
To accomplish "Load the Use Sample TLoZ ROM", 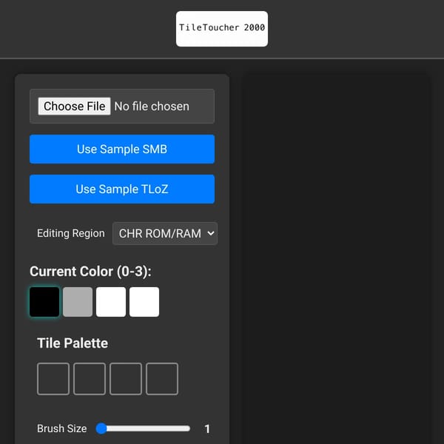I will click(122, 189).
